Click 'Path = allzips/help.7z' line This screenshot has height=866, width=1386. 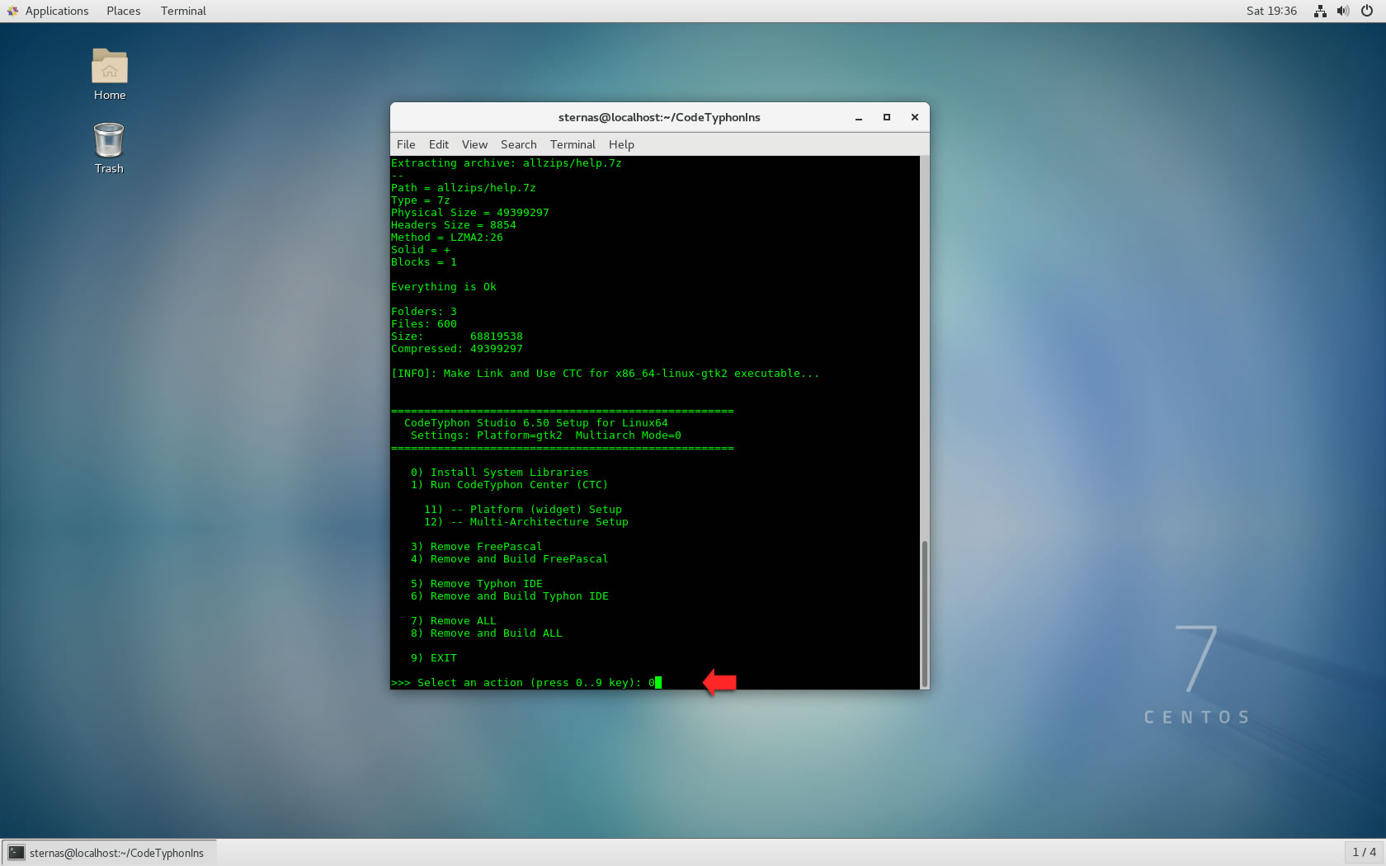(464, 188)
